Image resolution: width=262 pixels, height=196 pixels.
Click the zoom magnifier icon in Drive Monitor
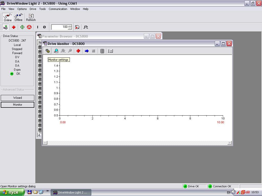(x=56, y=51)
